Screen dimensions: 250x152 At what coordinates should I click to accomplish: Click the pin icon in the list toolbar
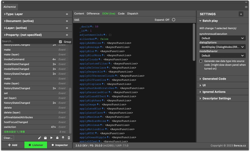63,138
